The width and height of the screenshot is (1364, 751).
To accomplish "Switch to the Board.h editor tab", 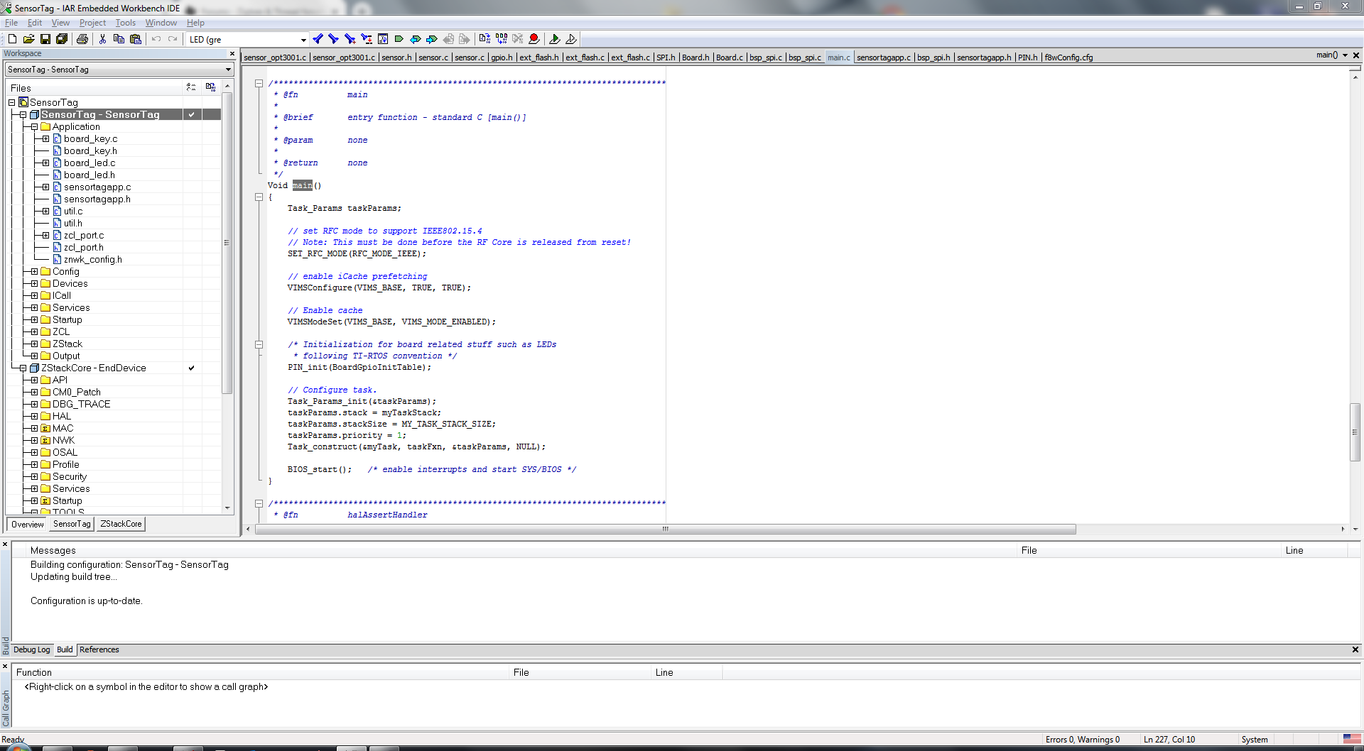I will 695,57.
